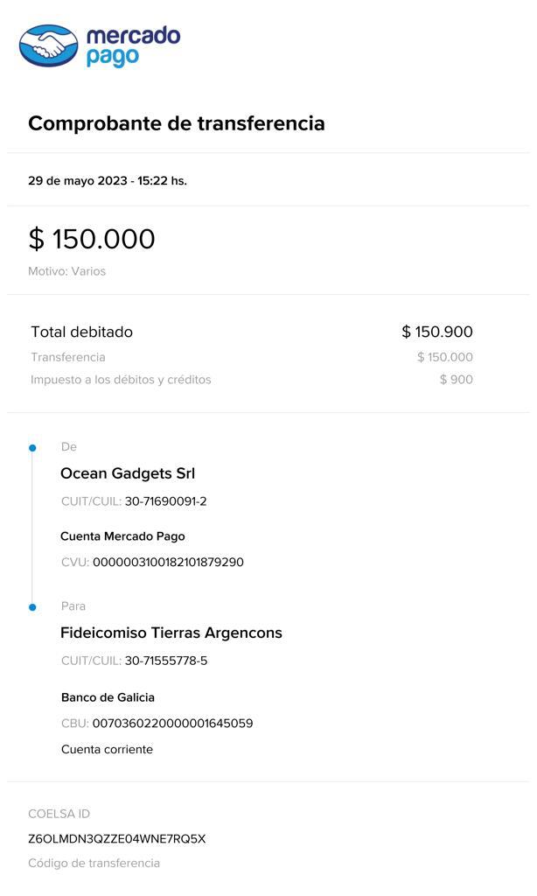This screenshot has height=896, width=537.
Task: Select the Total debitado $ 150.900 value
Action: (437, 332)
